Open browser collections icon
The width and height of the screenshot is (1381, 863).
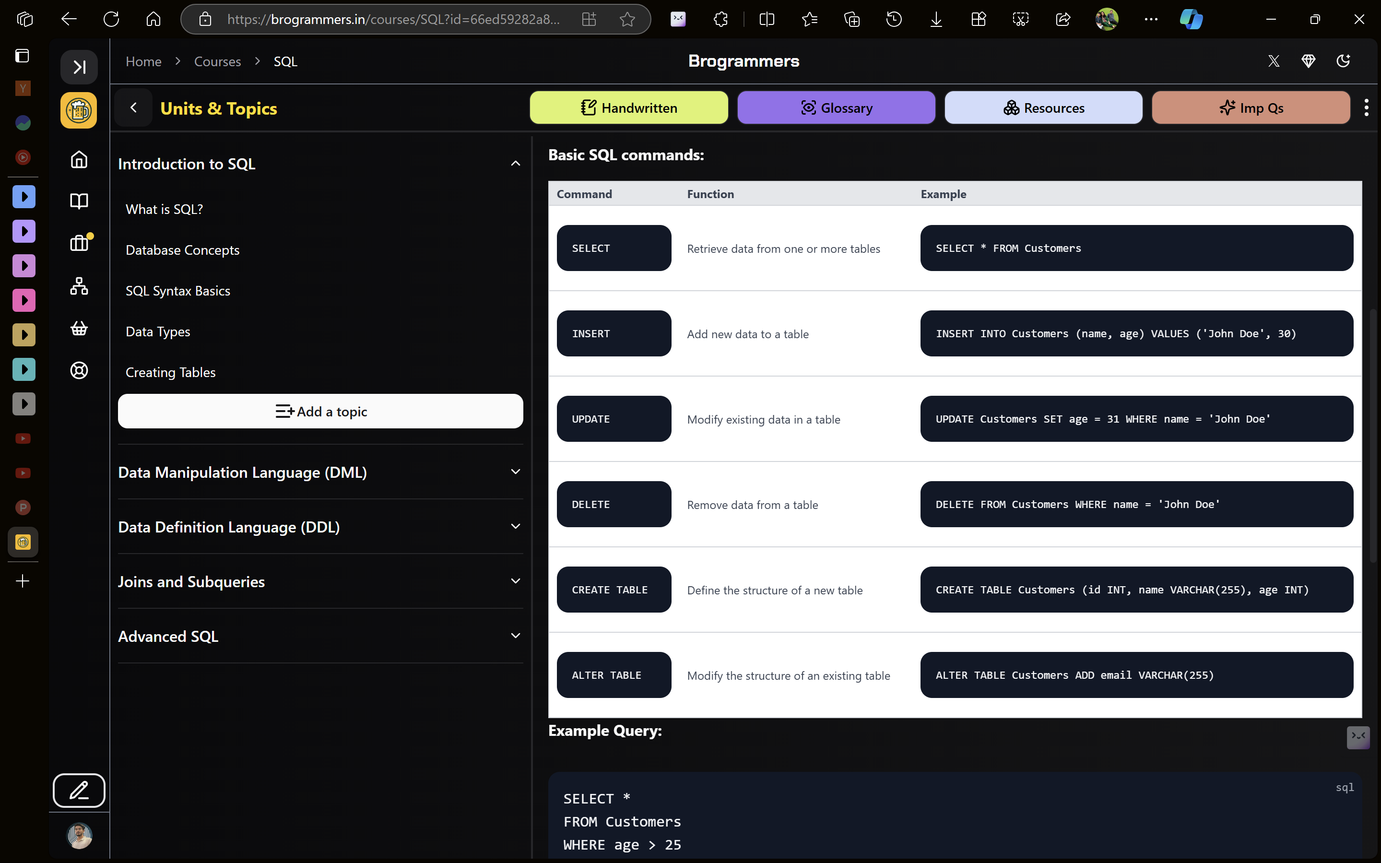pos(851,19)
